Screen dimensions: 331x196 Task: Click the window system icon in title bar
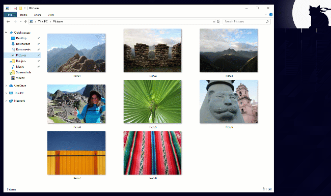pyautogui.click(x=8, y=8)
